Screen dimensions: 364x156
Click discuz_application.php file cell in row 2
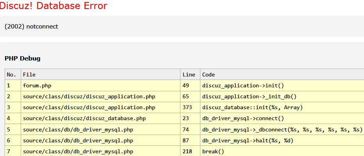pyautogui.click(x=100, y=96)
